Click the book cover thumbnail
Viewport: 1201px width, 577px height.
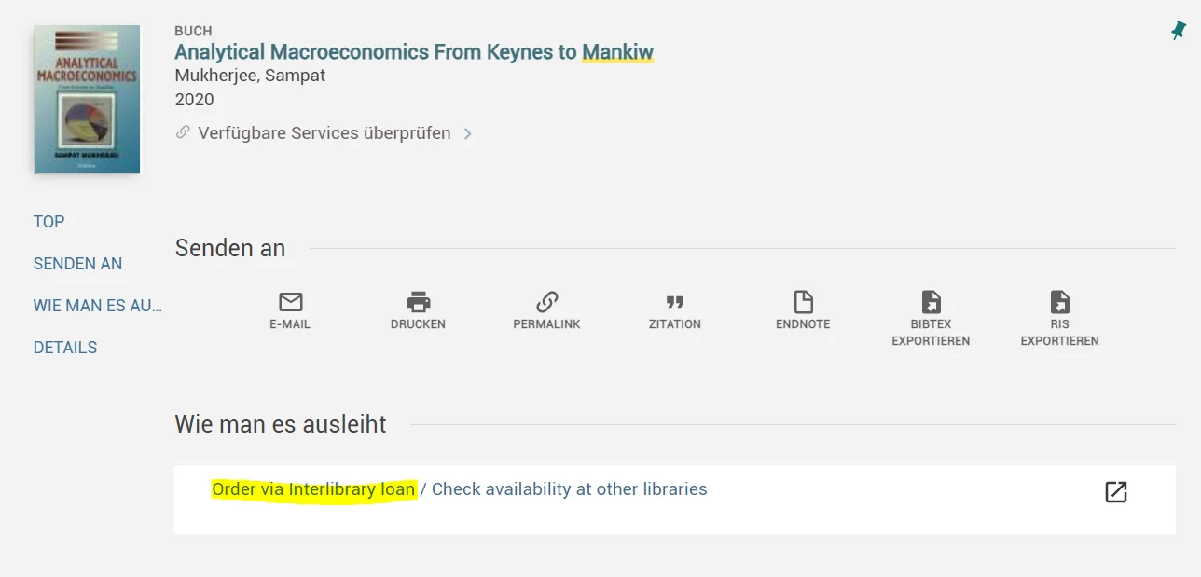pyautogui.click(x=87, y=100)
